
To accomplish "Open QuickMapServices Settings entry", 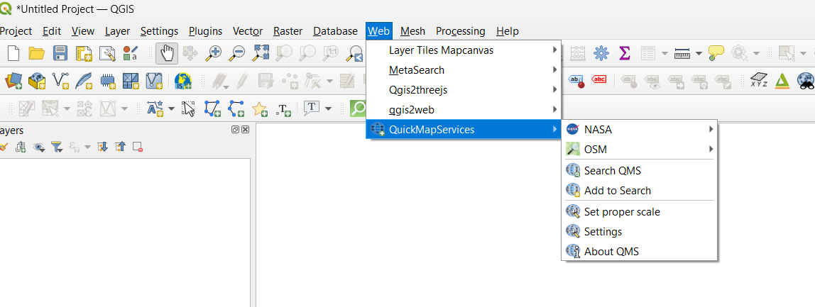I will tap(640, 232).
